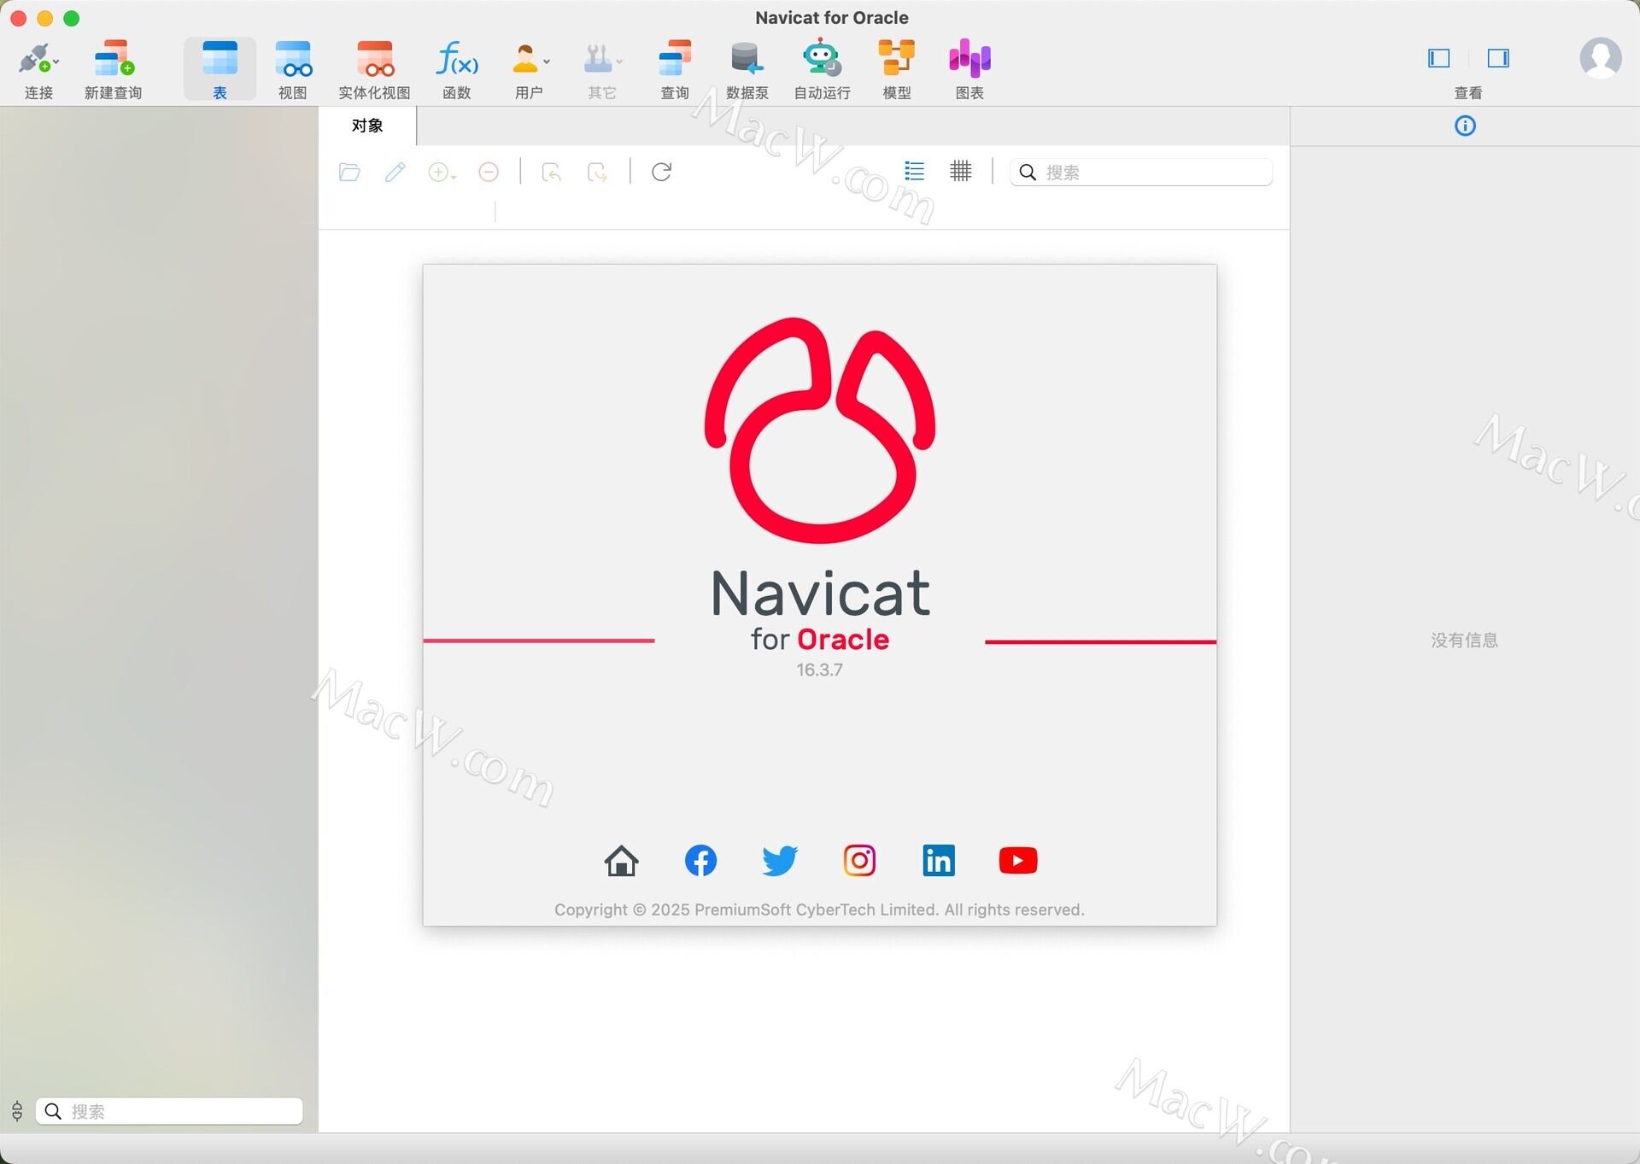
Task: Click the new table plus icon
Action: (441, 173)
